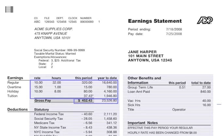The height and width of the screenshot is (136, 222).
Task: Click the Holiday hours value 8.00
Action: 58,92
